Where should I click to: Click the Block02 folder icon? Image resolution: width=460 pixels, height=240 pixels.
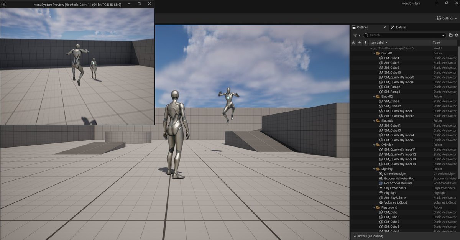378,97
